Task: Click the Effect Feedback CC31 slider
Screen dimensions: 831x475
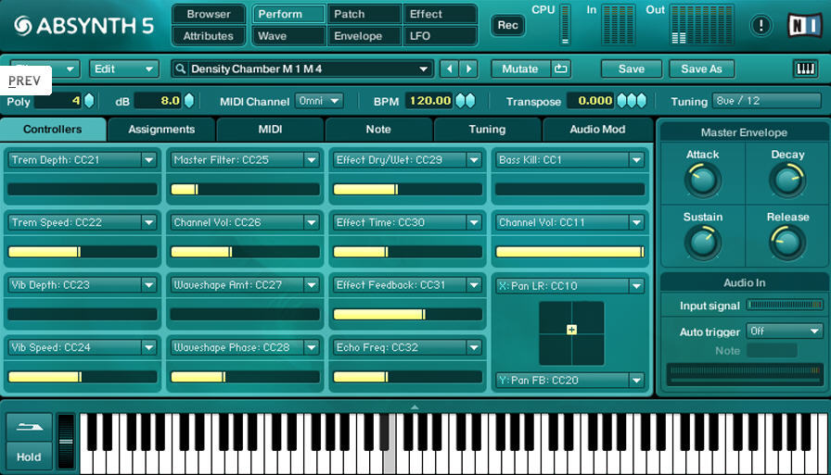Action: coord(407,315)
